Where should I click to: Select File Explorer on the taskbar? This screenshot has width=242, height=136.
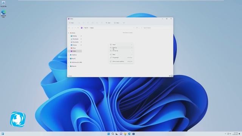pyautogui.click(x=125, y=134)
